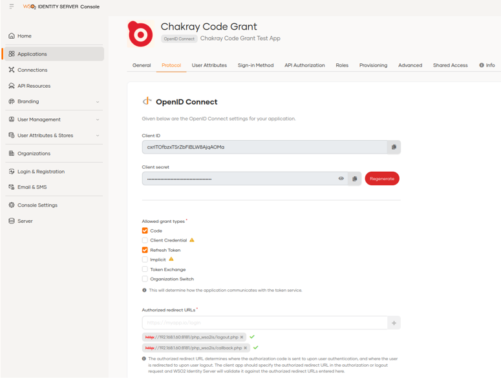Viewport: 501px width, 381px height.
Task: Click the Implicit grant warning icon
Action: (171, 259)
